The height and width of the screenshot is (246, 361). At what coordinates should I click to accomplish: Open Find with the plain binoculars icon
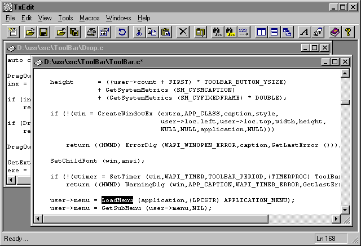(x=217, y=32)
